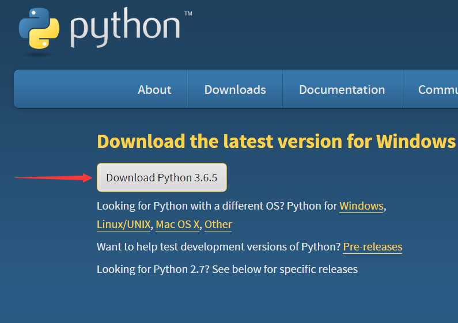The image size is (458, 323).
Task: Open the Documentation menu
Action: (342, 90)
